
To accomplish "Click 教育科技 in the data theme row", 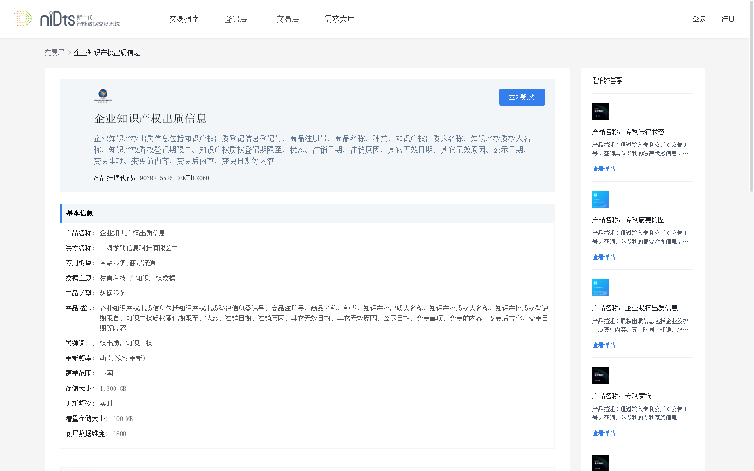I will pos(113,278).
